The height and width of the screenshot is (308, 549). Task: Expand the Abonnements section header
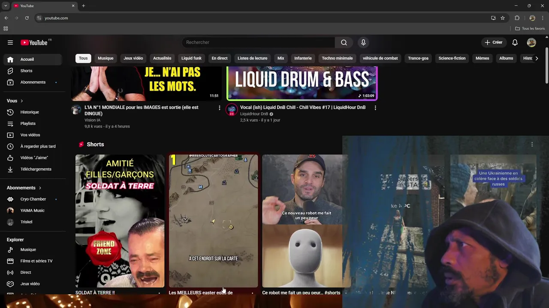click(24, 188)
